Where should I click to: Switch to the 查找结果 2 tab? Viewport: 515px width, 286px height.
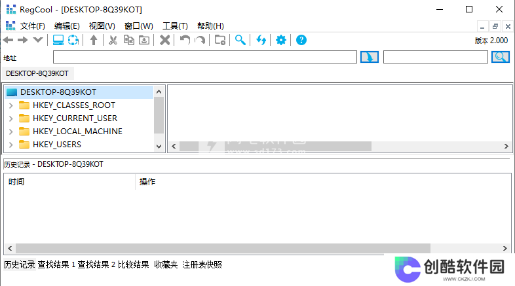point(96,264)
